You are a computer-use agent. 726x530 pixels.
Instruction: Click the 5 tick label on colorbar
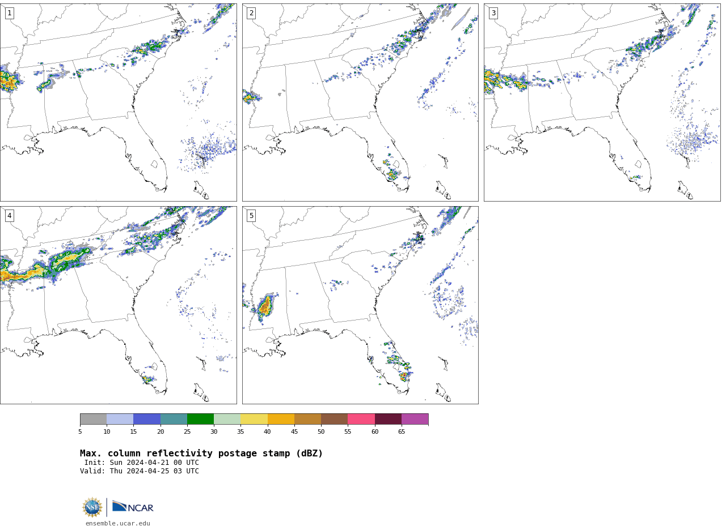[x=80, y=432]
